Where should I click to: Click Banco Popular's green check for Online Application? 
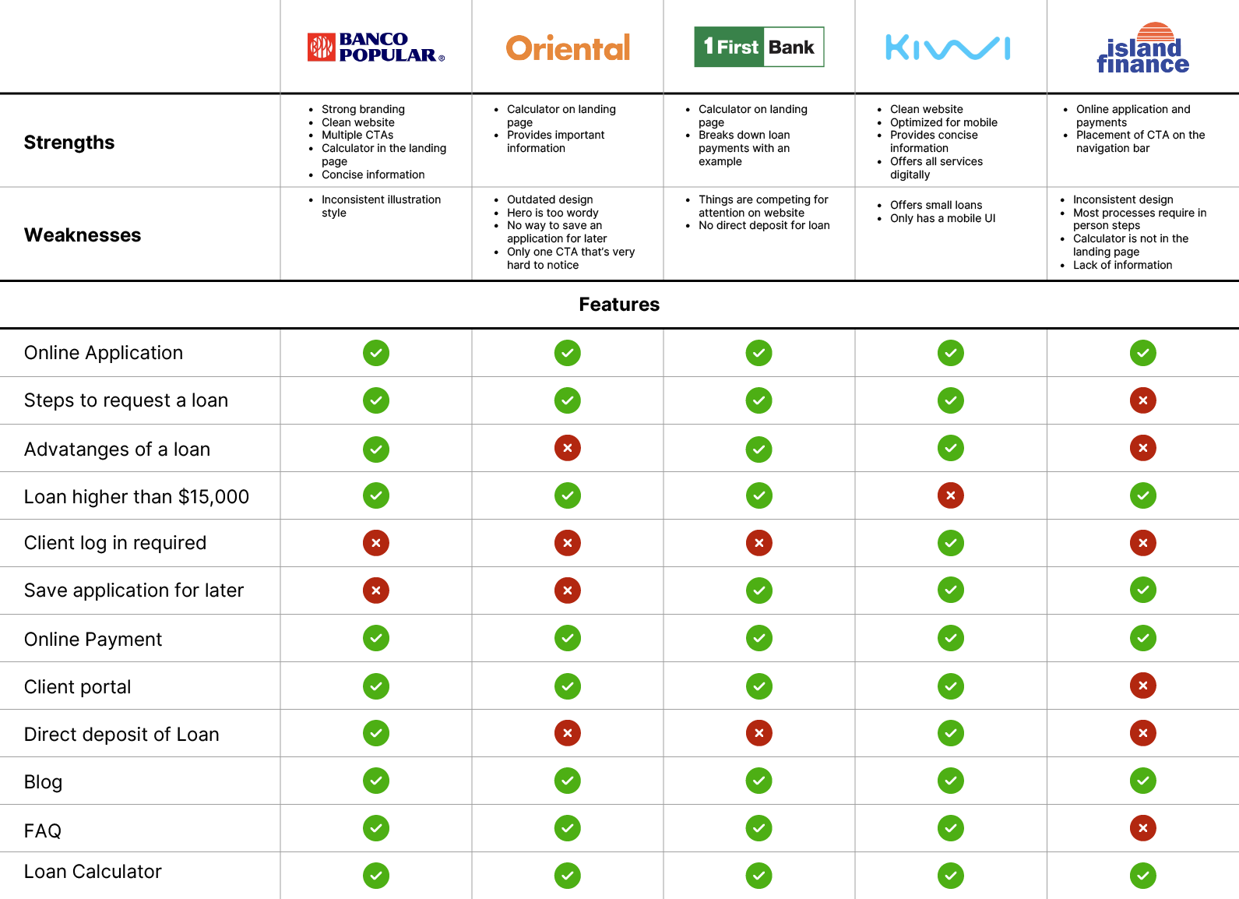click(x=376, y=353)
